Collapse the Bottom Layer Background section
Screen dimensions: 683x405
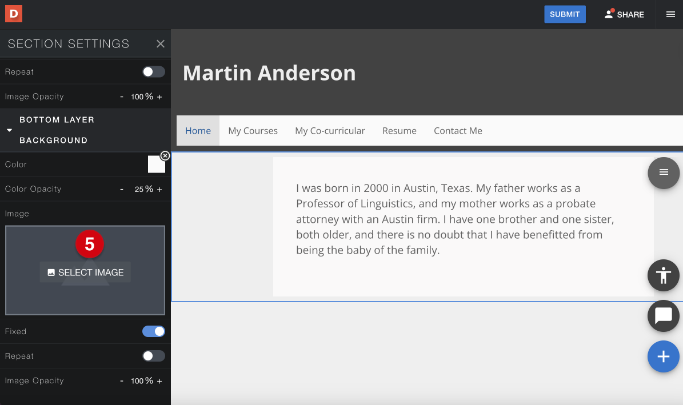tap(9, 130)
